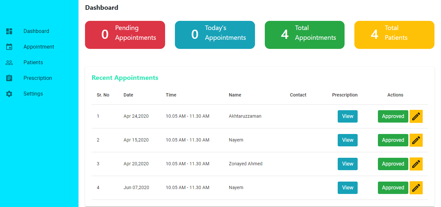
Task: Click the Dashboard grid icon in sidebar
Action: pyautogui.click(x=9, y=31)
